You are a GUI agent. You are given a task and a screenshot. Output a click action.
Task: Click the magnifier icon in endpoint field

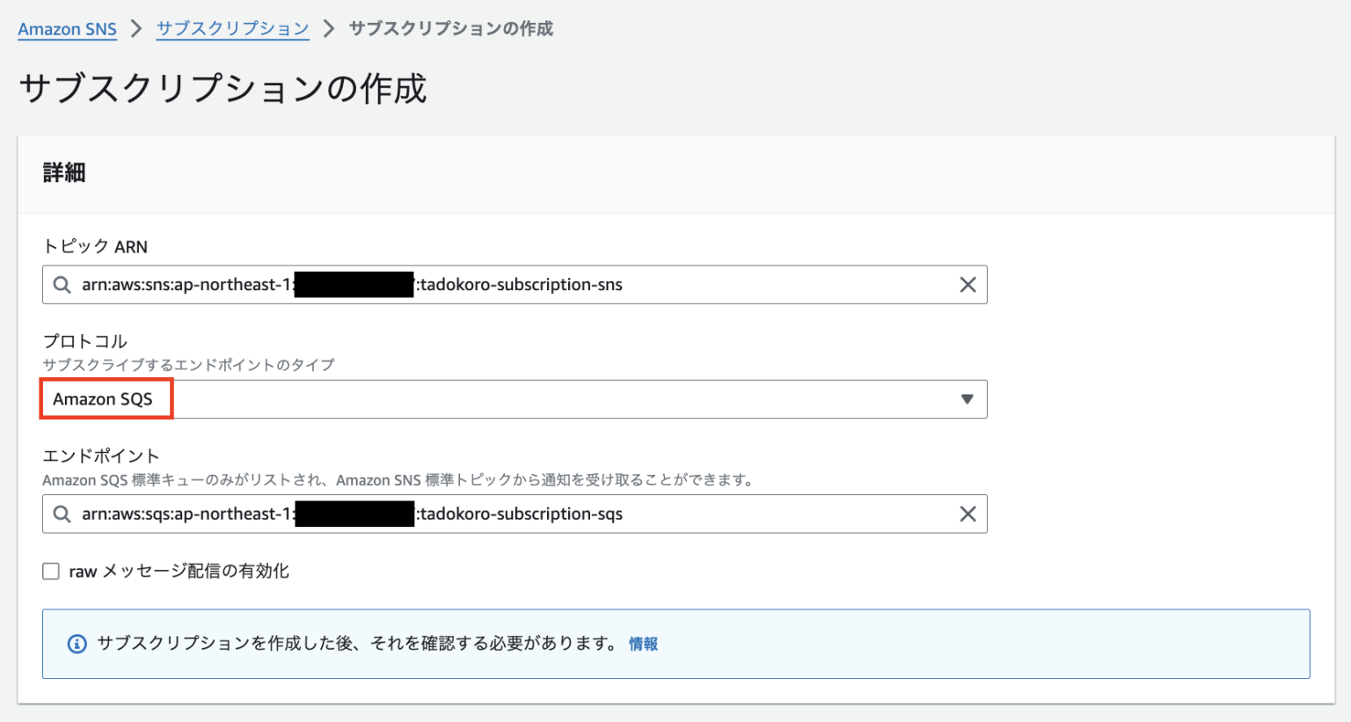pyautogui.click(x=62, y=514)
